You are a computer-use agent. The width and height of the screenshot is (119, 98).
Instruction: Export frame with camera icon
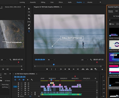[92, 69]
